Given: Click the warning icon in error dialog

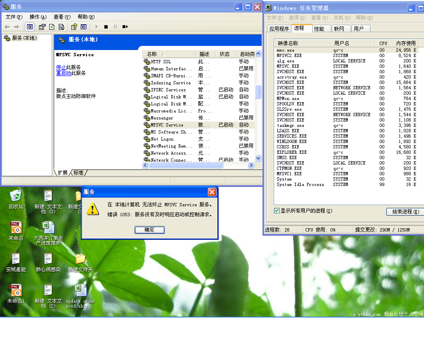Looking at the screenshot, I should (x=93, y=209).
